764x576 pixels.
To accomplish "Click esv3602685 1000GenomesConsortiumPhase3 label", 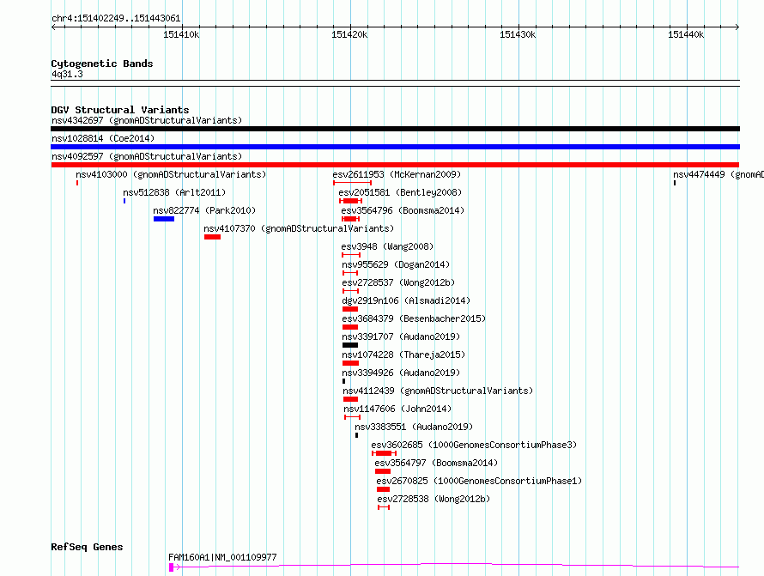I will (474, 445).
